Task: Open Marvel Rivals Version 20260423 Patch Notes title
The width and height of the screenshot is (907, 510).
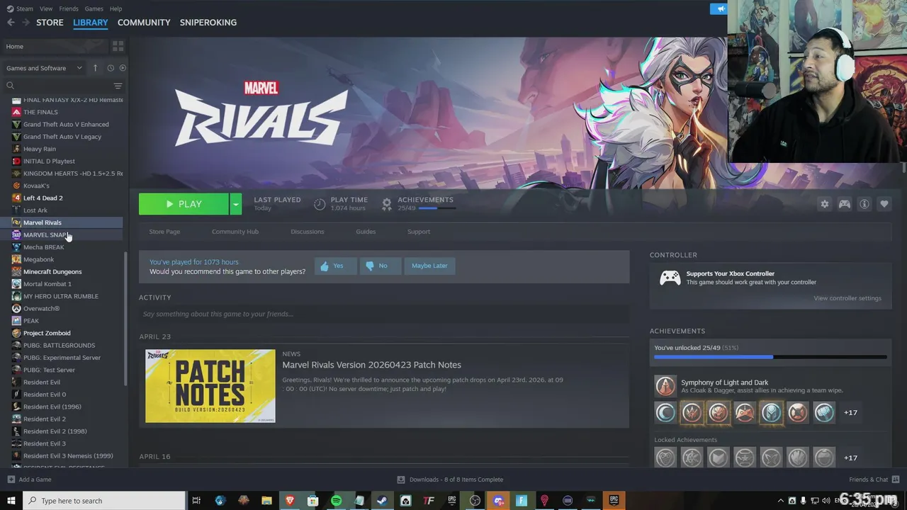Action: [372, 365]
